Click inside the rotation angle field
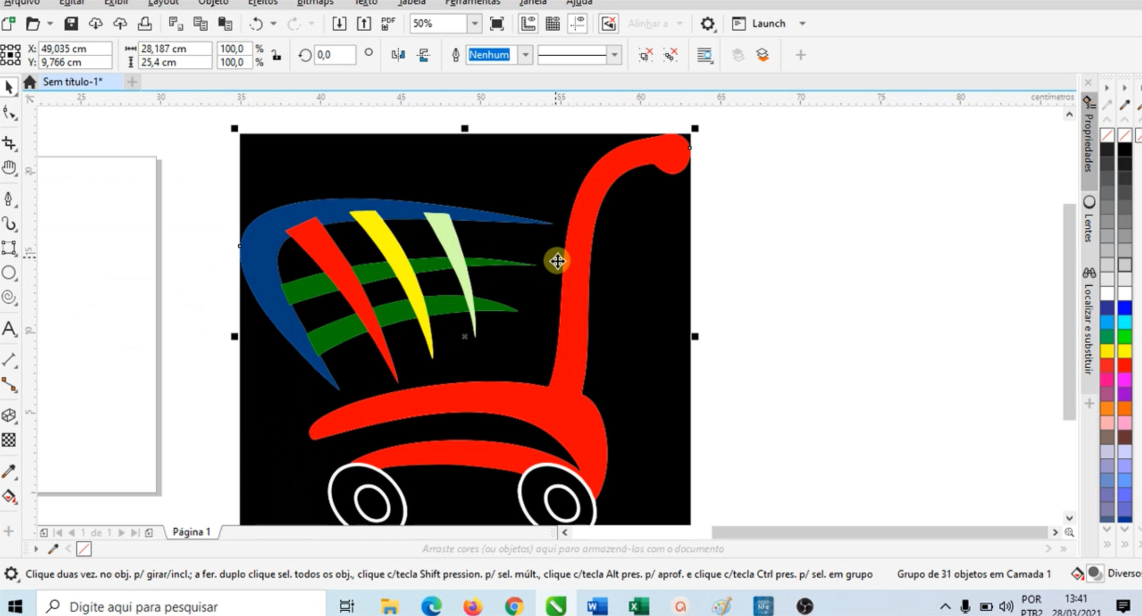 click(x=335, y=54)
